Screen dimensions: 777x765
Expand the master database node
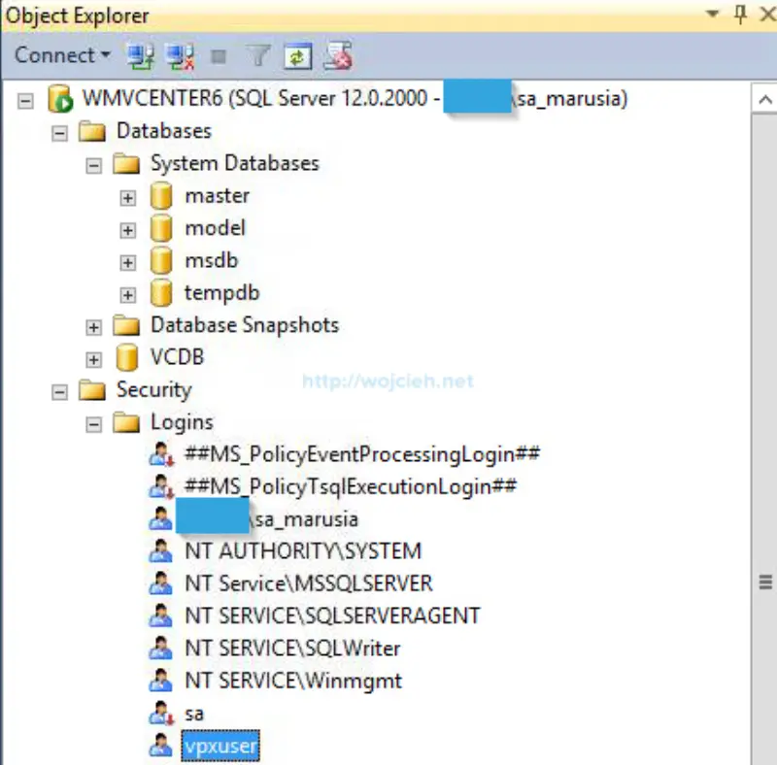point(129,195)
